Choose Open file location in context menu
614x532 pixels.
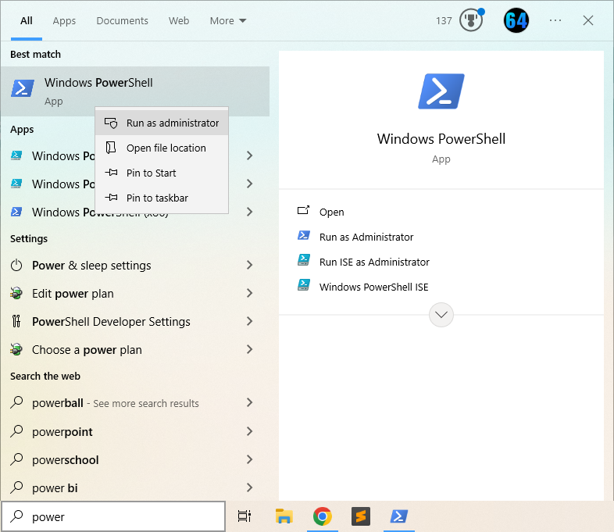(x=162, y=148)
